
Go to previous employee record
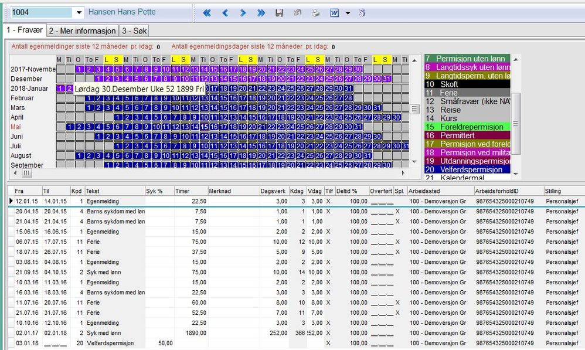(x=225, y=13)
